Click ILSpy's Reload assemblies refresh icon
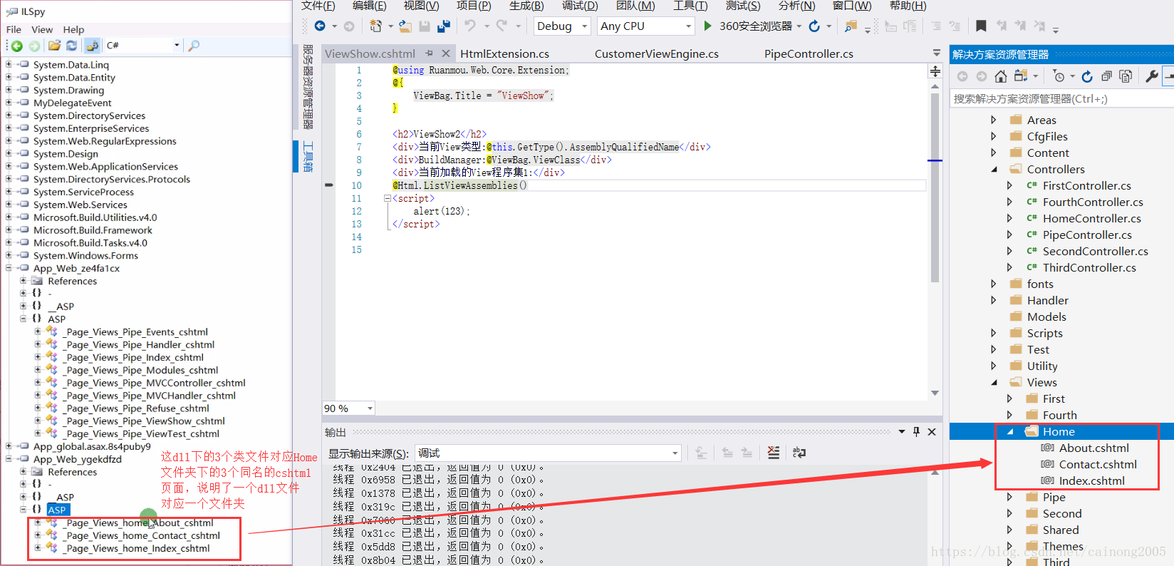Viewport: 1174px width, 566px height. 72,46
